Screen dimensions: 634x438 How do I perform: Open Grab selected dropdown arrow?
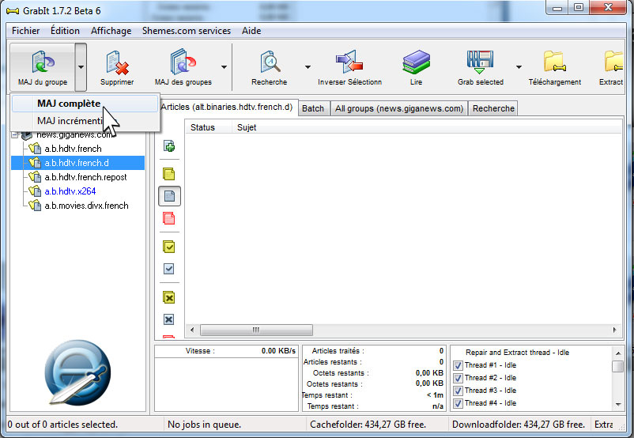pyautogui.click(x=519, y=67)
